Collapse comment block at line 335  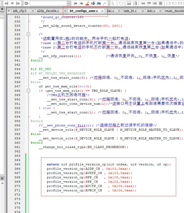click(28, 34)
